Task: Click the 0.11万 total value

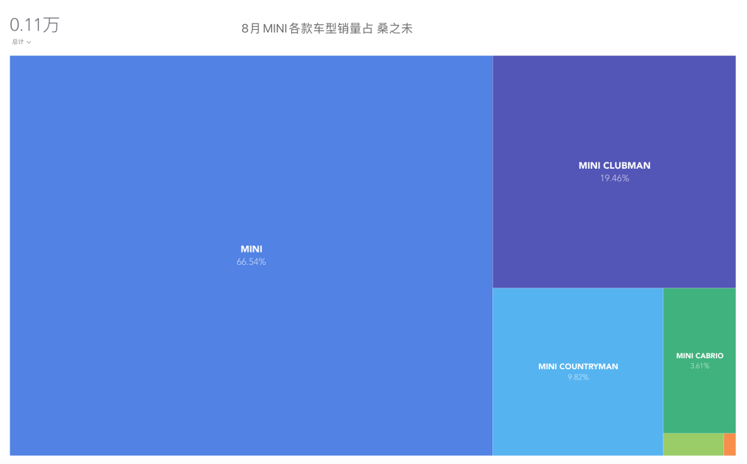Action: (x=35, y=25)
